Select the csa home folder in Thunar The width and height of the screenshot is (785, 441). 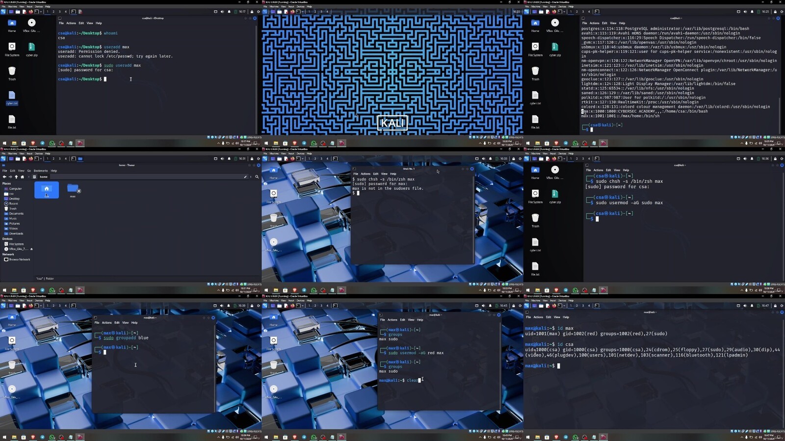pos(47,190)
